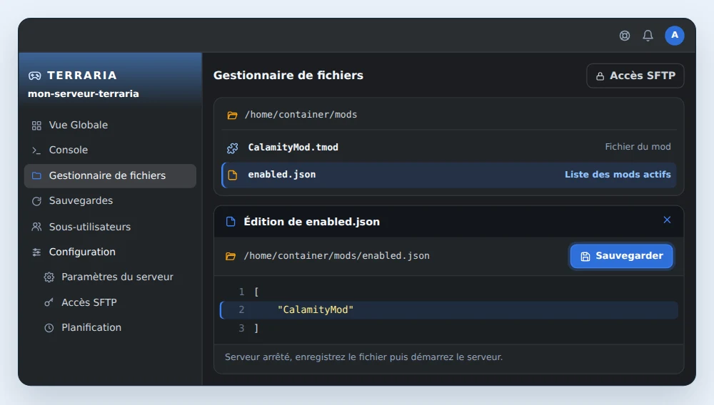Open notifications bell icon
The image size is (714, 405).
(x=648, y=36)
